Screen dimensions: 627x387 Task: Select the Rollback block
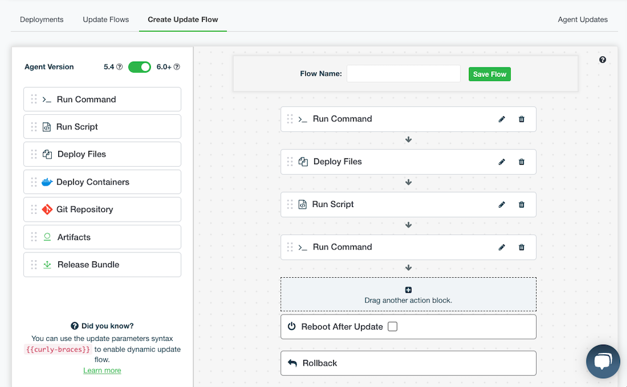tap(408, 364)
